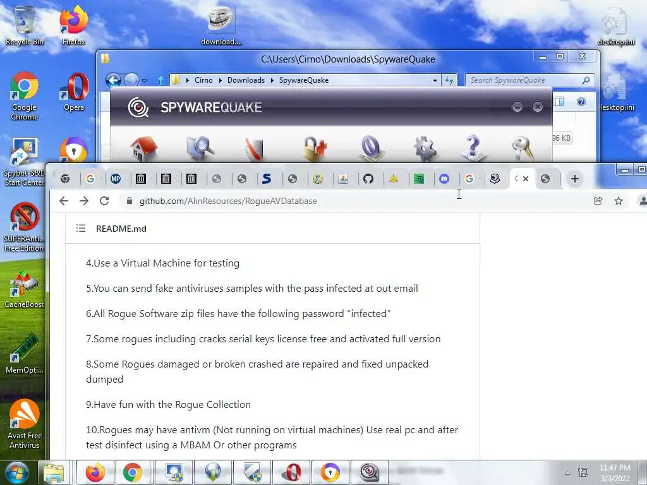Open SpywareQuake scan magnifier icon
Screen dimensions: 647x485
coord(200,148)
